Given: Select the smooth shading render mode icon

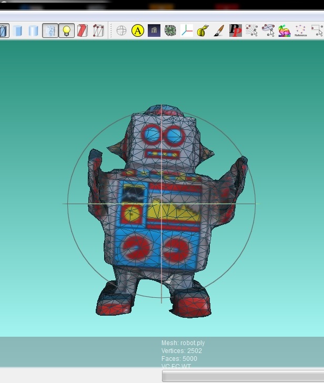Looking at the screenshot, I should (x=34, y=31).
